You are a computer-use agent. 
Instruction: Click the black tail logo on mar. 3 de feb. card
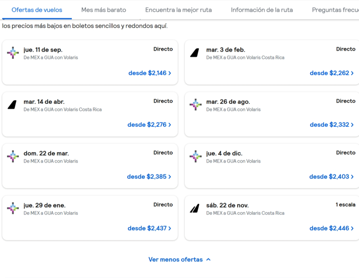pyautogui.click(x=195, y=53)
